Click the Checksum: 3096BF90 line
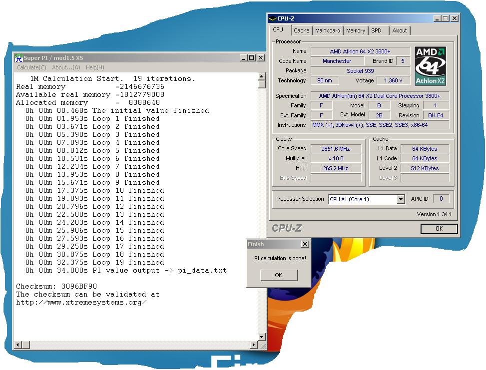 click(x=56, y=286)
